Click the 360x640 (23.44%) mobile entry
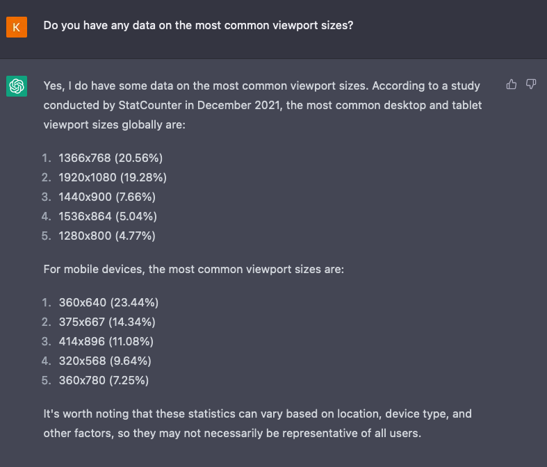Image resolution: width=547 pixels, height=467 pixels. [x=108, y=302]
